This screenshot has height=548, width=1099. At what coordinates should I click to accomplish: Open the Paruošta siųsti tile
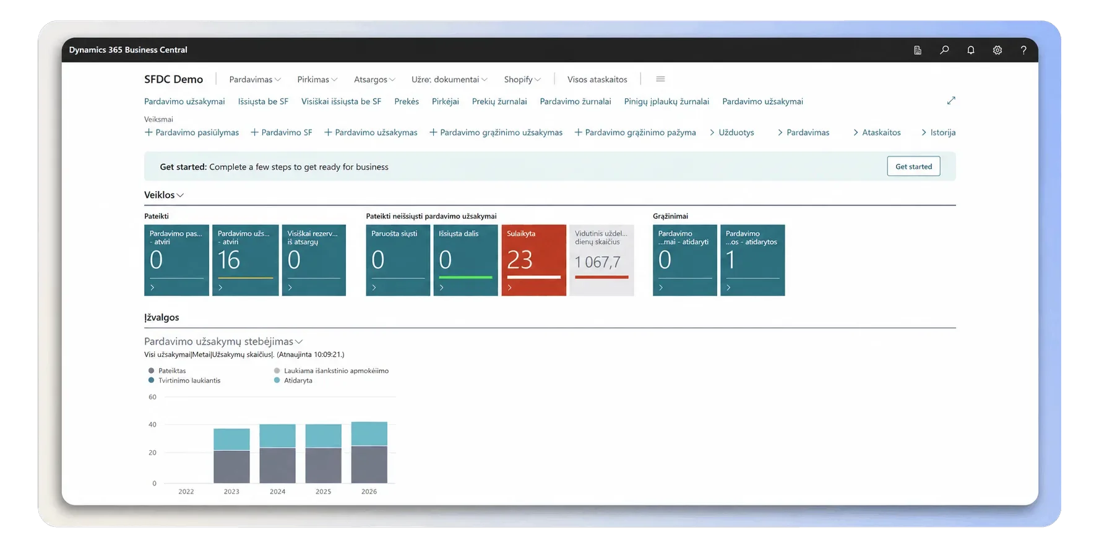coord(398,260)
